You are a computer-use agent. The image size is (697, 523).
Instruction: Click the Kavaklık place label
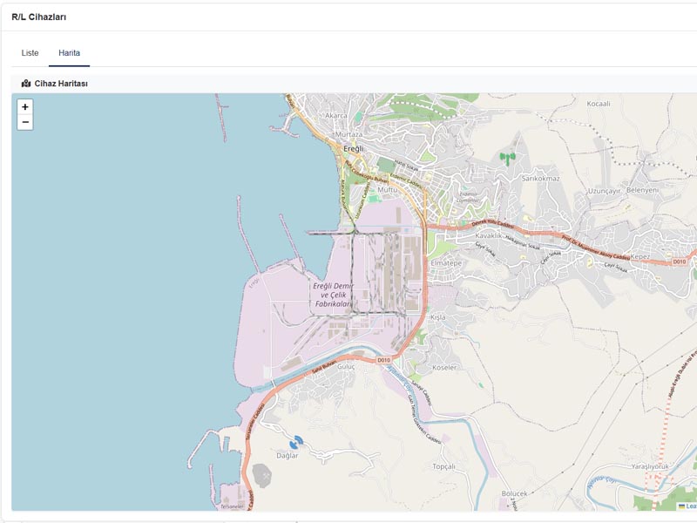[488, 235]
